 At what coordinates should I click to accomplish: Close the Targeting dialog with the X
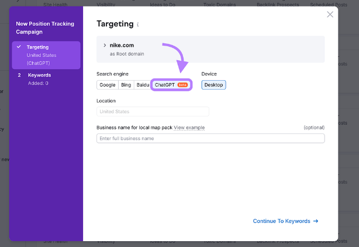tap(330, 15)
